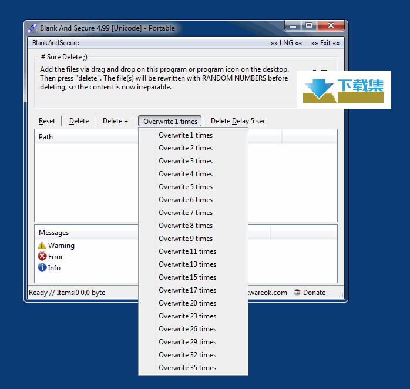This screenshot has width=410, height=389.
Task: Open the Overwrite 1 times dropdown button
Action: [x=170, y=121]
